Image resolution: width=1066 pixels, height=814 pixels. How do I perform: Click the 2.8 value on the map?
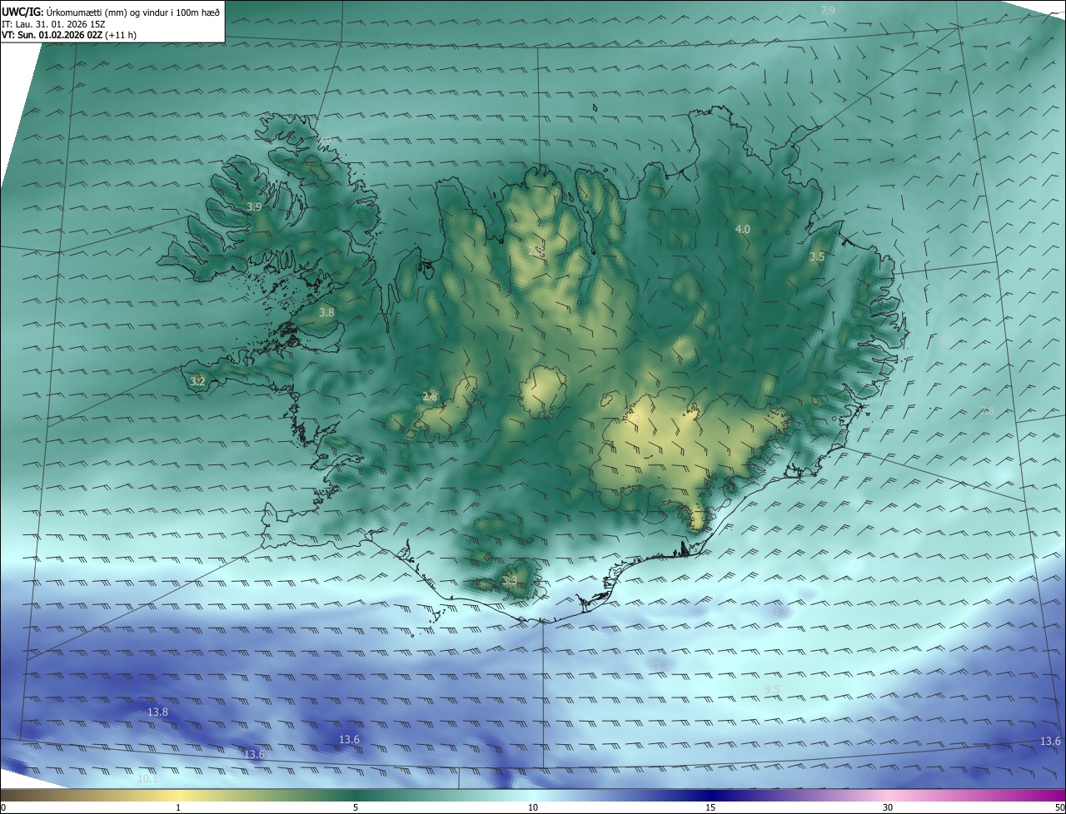(x=430, y=397)
